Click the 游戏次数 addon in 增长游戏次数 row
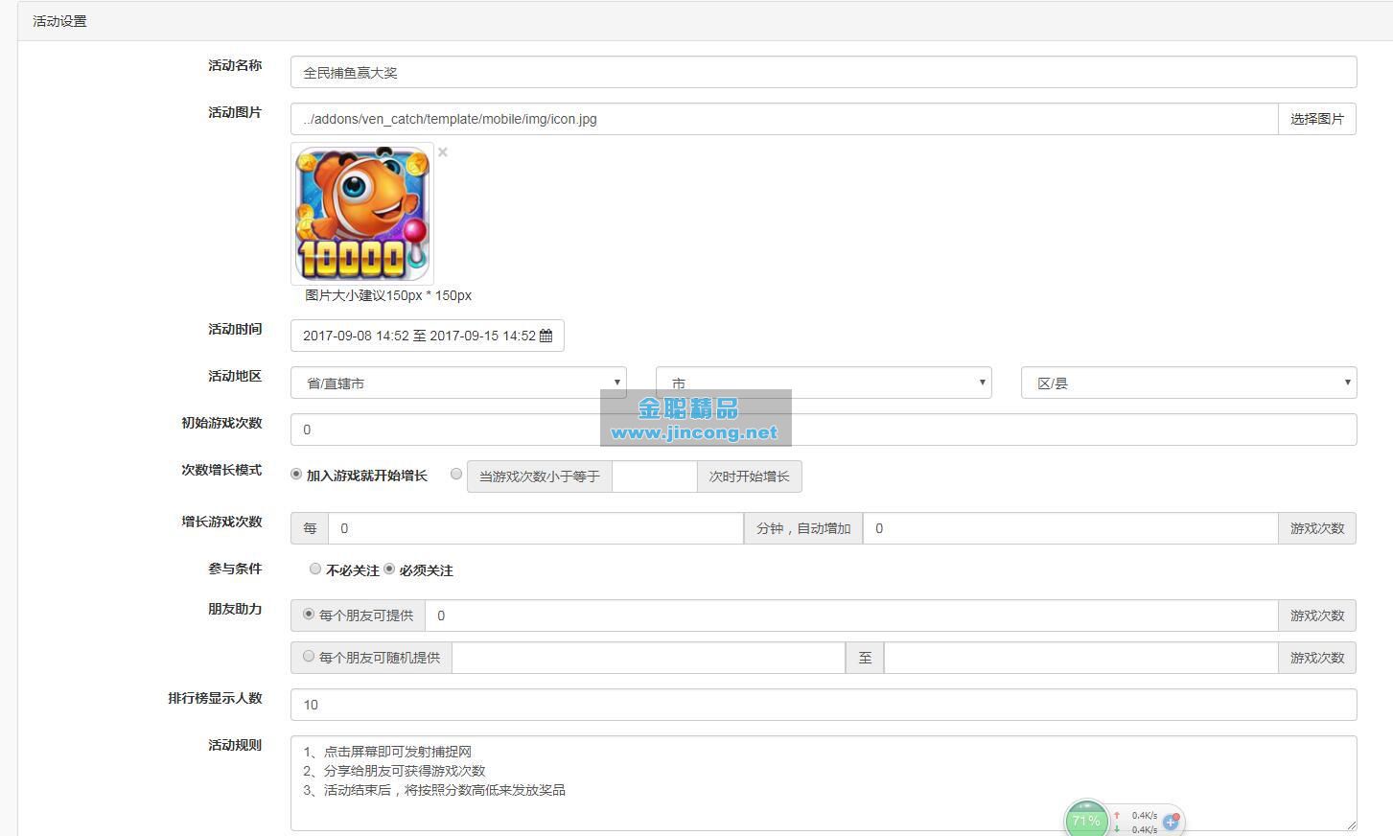Viewport: 1393px width, 836px height. [1317, 528]
